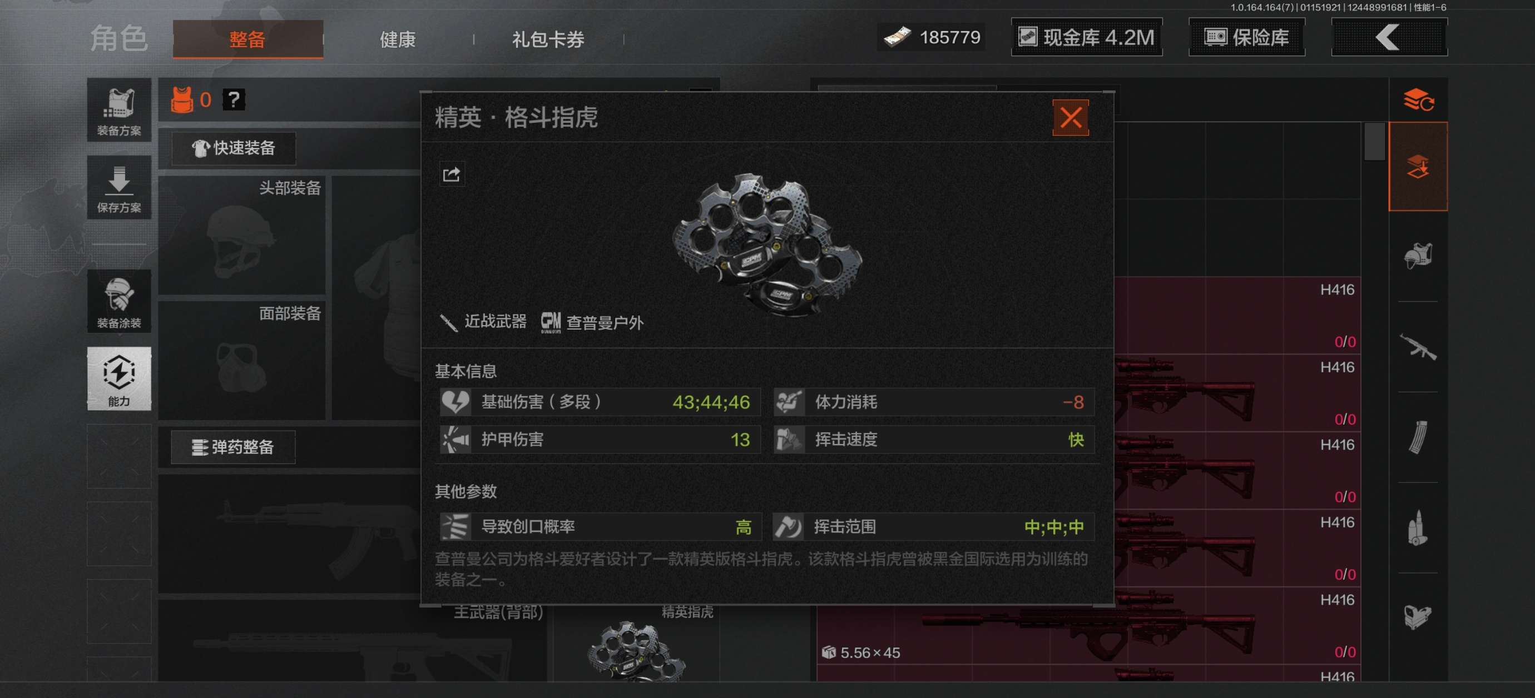Select the 能力 ability icon
1535x698 pixels.
click(x=119, y=379)
